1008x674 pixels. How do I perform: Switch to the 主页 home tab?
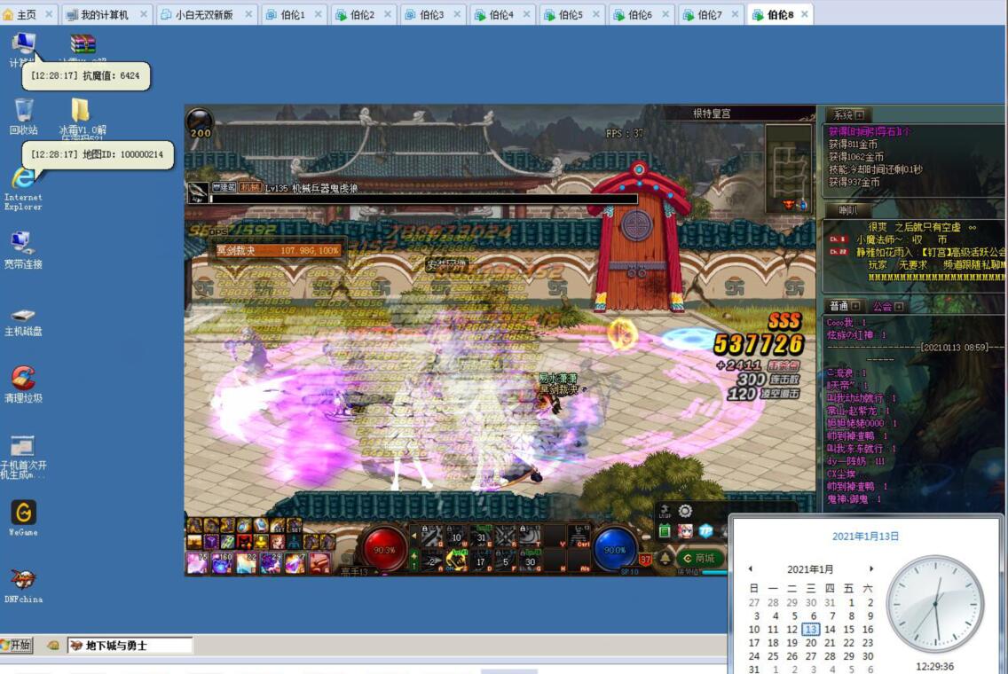pos(28,14)
